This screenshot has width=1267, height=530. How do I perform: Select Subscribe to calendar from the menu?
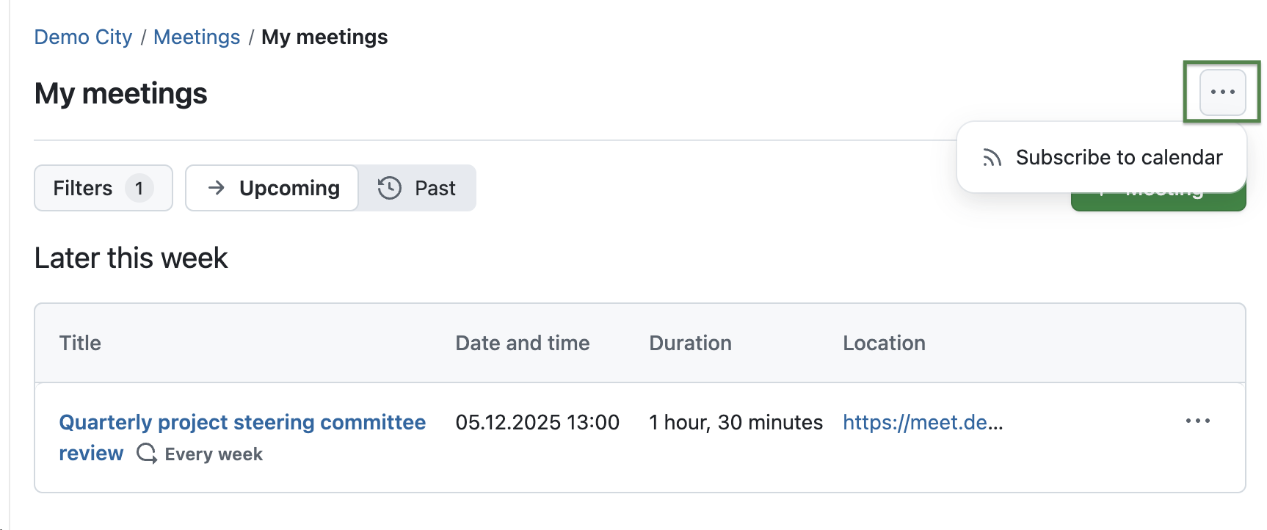tap(1119, 157)
